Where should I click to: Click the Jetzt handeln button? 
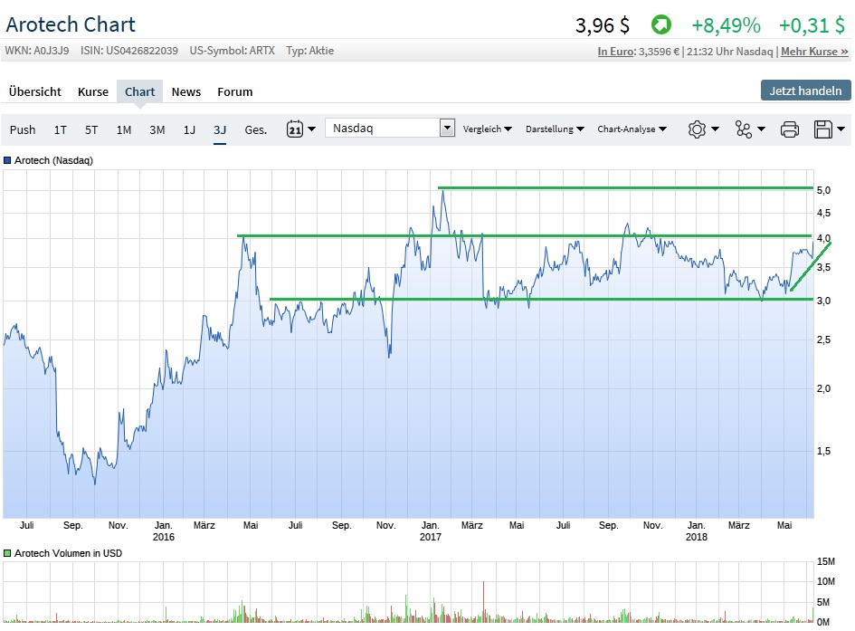click(x=804, y=91)
